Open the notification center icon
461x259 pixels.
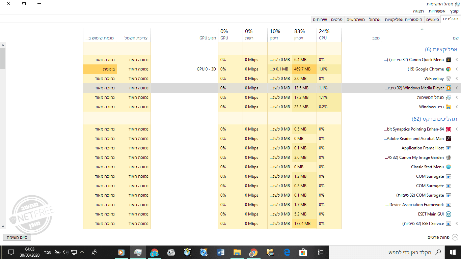coord(11,252)
